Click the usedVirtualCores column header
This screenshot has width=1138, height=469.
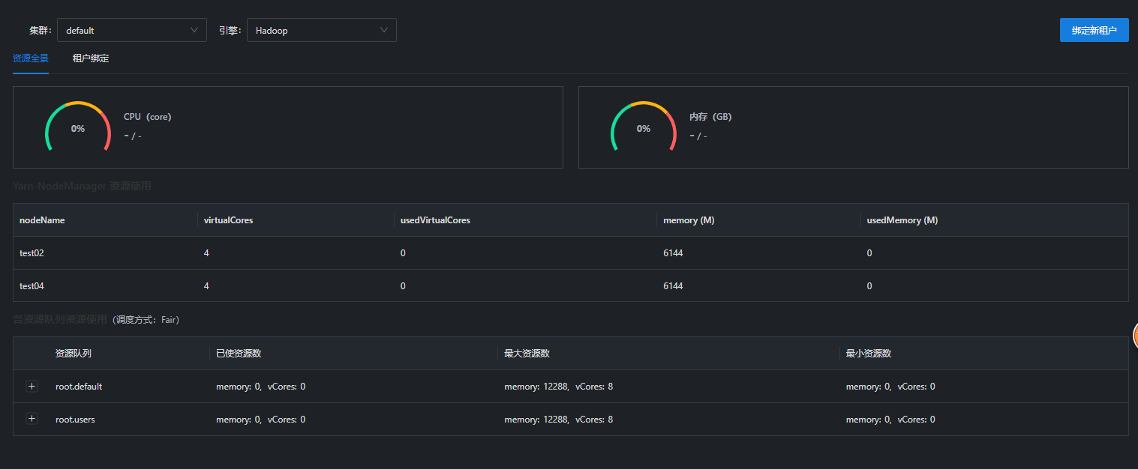click(x=435, y=220)
